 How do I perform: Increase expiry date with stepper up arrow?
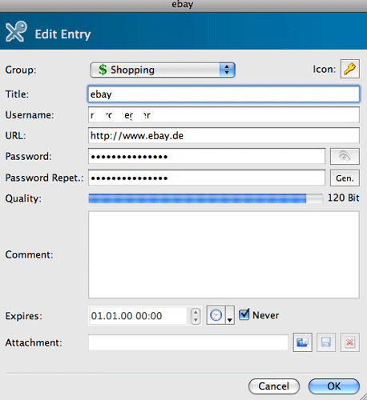[x=196, y=312]
